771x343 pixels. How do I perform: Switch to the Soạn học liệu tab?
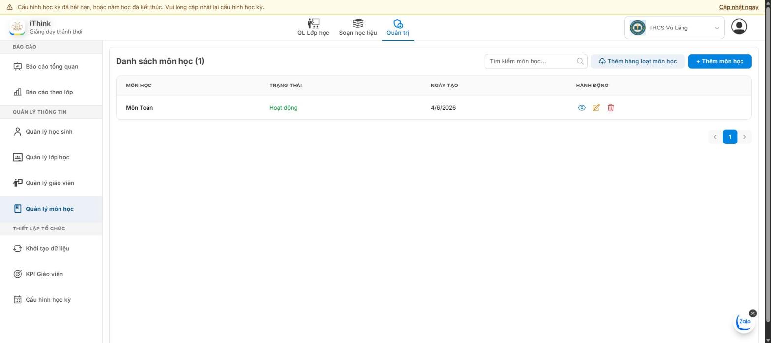click(358, 28)
